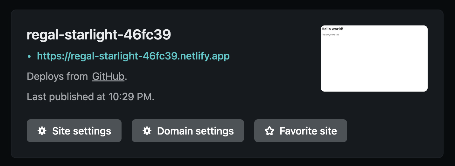Click the Hello world! heading in the preview
The width and height of the screenshot is (455, 166).
(x=332, y=29)
